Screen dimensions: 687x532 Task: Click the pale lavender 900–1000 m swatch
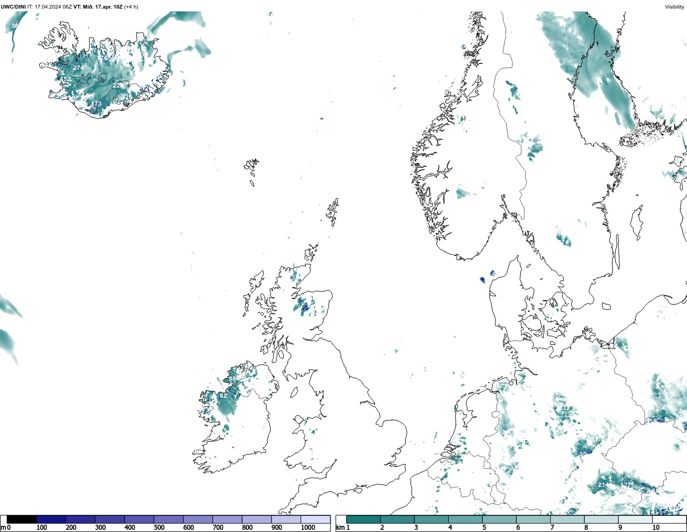(286, 519)
